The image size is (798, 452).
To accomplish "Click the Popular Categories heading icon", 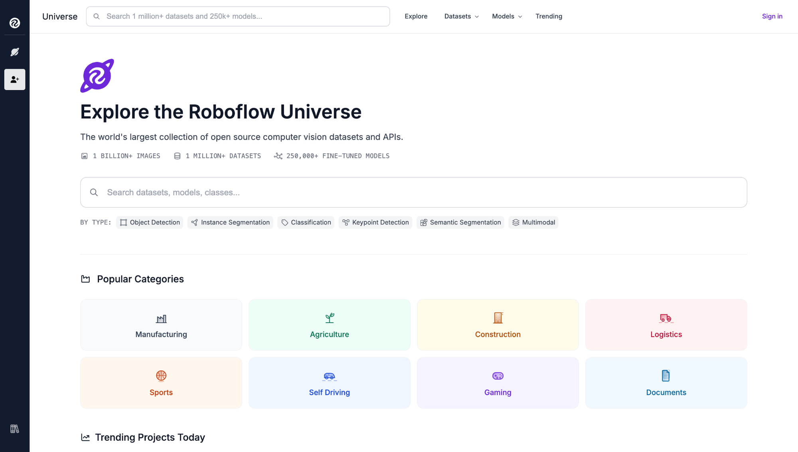I will pyautogui.click(x=85, y=279).
